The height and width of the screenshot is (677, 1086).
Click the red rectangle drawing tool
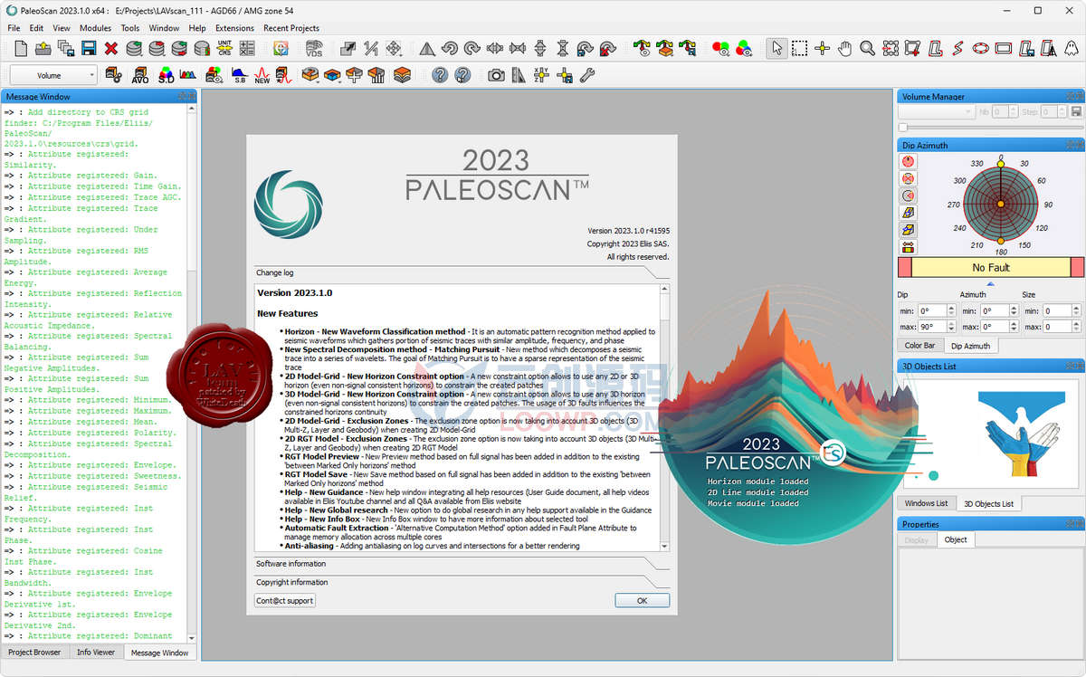coord(1004,48)
